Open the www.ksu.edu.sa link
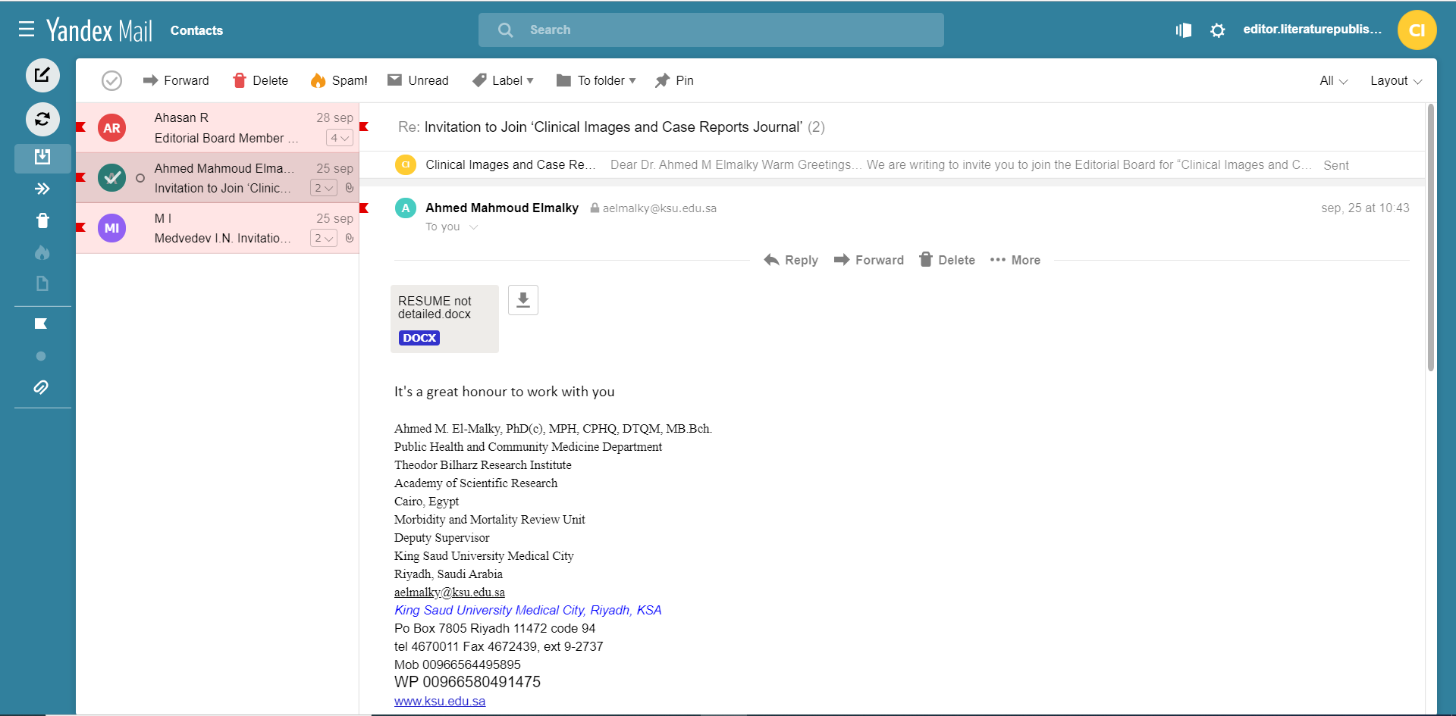 tap(440, 701)
